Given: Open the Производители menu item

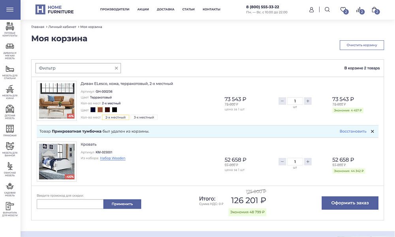Looking at the screenshot, I should pos(115,9).
